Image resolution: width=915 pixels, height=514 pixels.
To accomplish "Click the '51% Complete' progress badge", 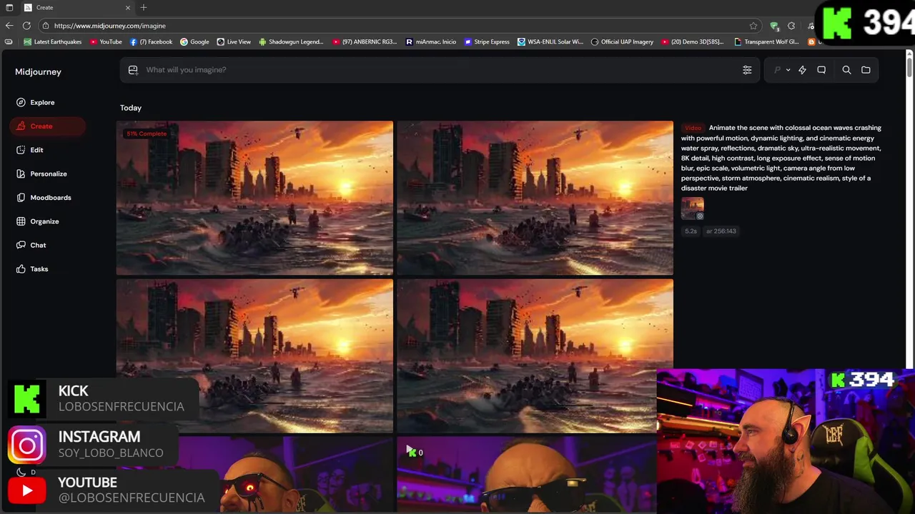I will click(147, 133).
